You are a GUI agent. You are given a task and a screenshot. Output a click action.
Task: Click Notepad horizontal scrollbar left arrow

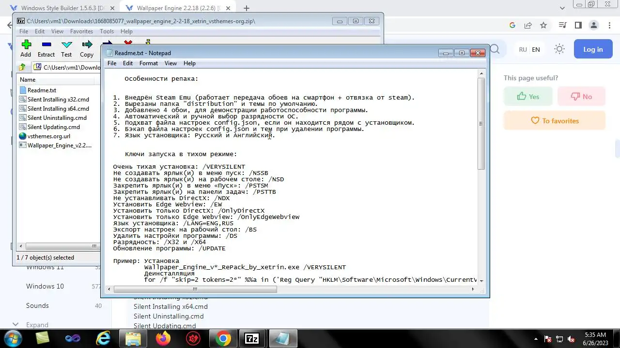(110, 289)
